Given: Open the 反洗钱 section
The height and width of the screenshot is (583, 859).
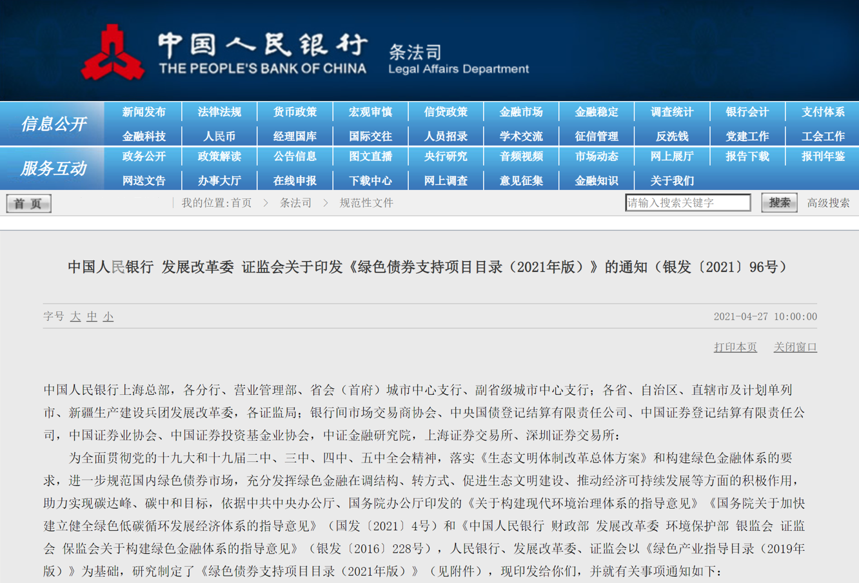Looking at the screenshot, I should [x=671, y=137].
